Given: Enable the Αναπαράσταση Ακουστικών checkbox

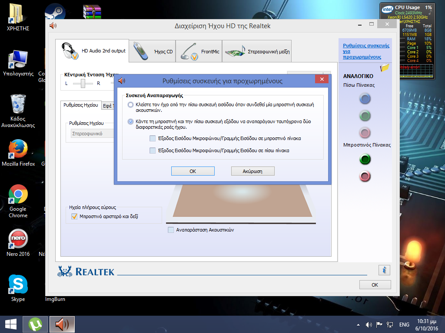Looking at the screenshot, I should click(x=171, y=230).
